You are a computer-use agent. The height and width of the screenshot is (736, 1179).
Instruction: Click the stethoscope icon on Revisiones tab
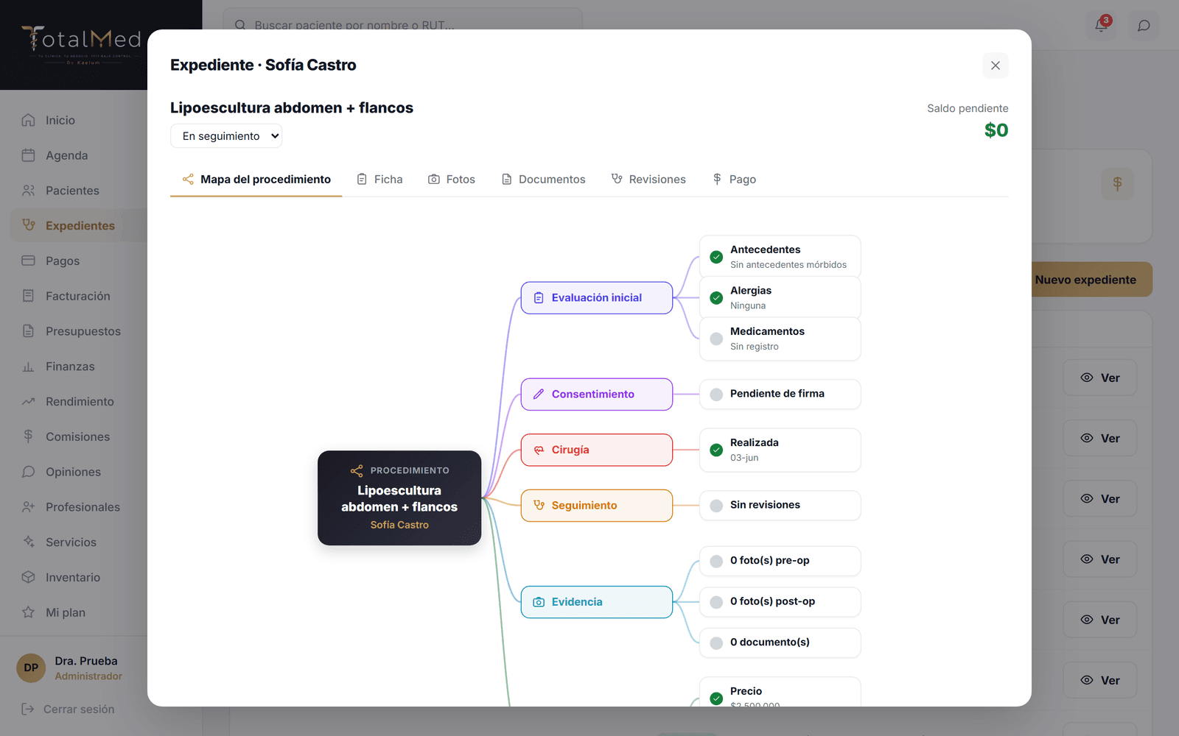617,179
